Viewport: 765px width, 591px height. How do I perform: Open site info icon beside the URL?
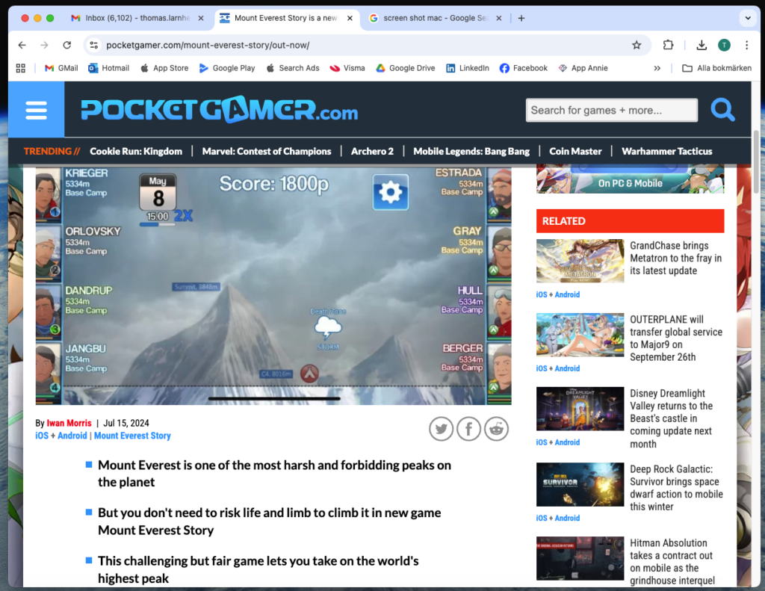(93, 46)
